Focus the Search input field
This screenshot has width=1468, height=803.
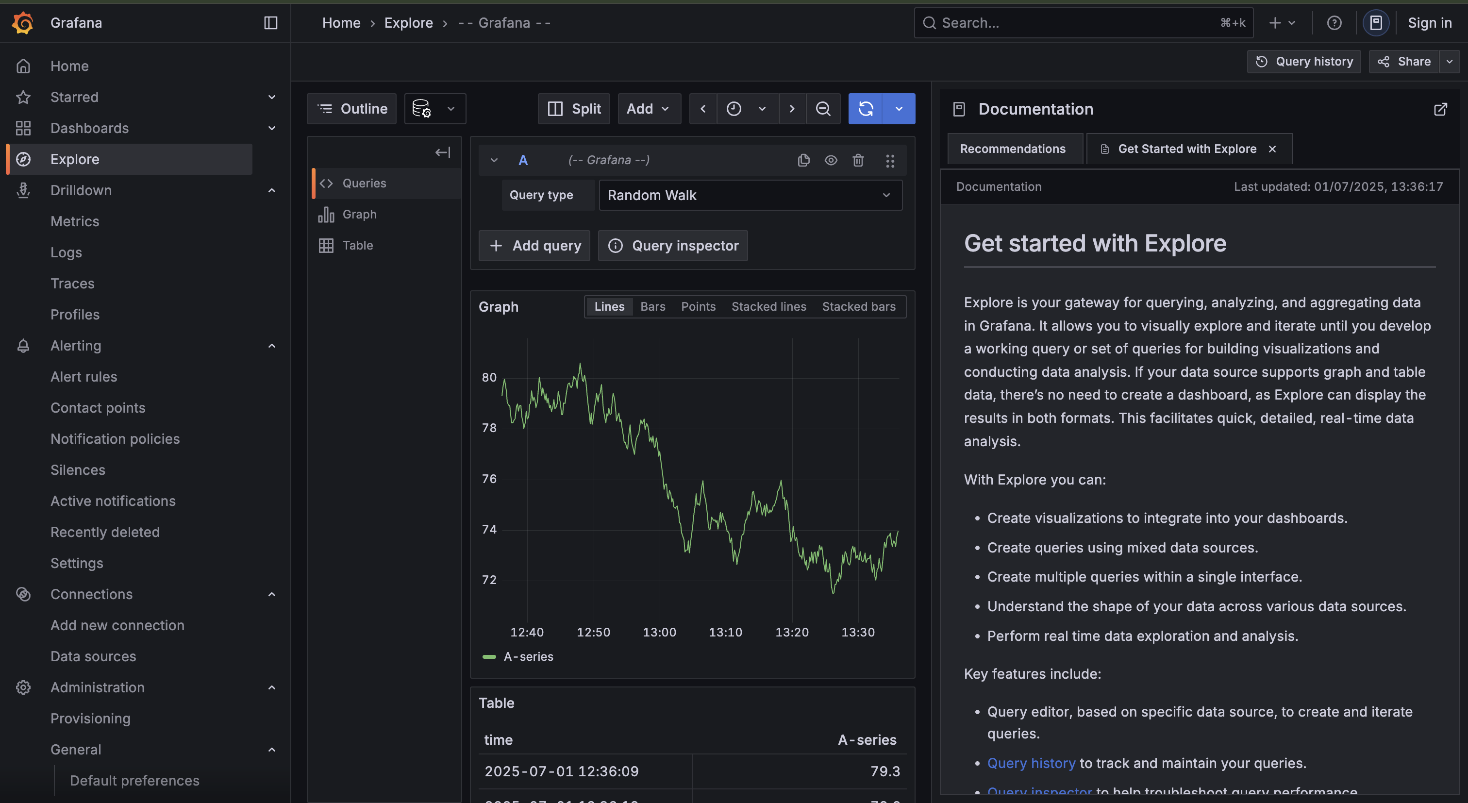(1084, 23)
